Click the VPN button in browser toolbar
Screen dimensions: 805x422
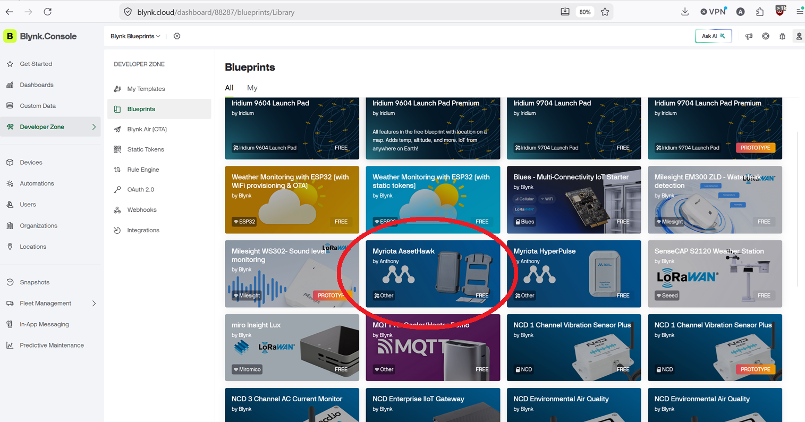tap(713, 12)
